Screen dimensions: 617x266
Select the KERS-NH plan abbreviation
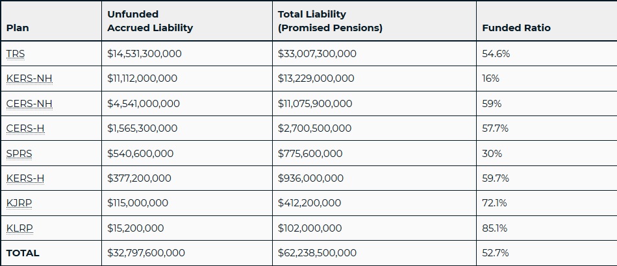click(29, 79)
